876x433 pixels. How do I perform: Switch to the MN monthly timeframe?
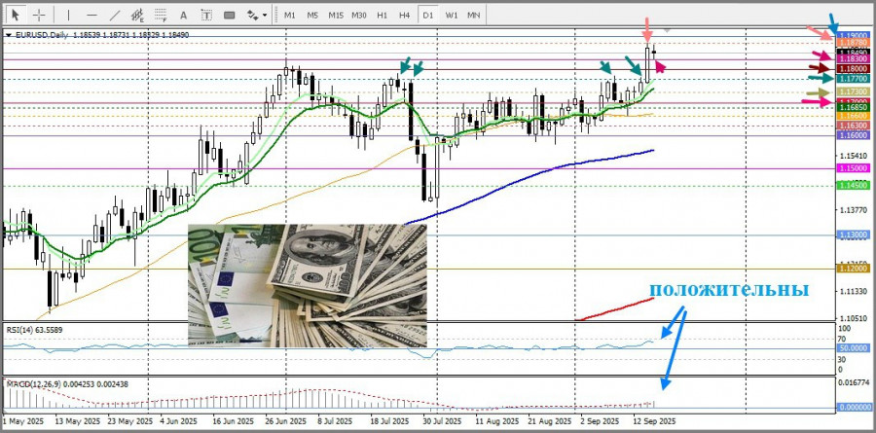click(x=474, y=15)
